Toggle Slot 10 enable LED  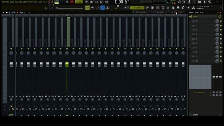(221, 61)
